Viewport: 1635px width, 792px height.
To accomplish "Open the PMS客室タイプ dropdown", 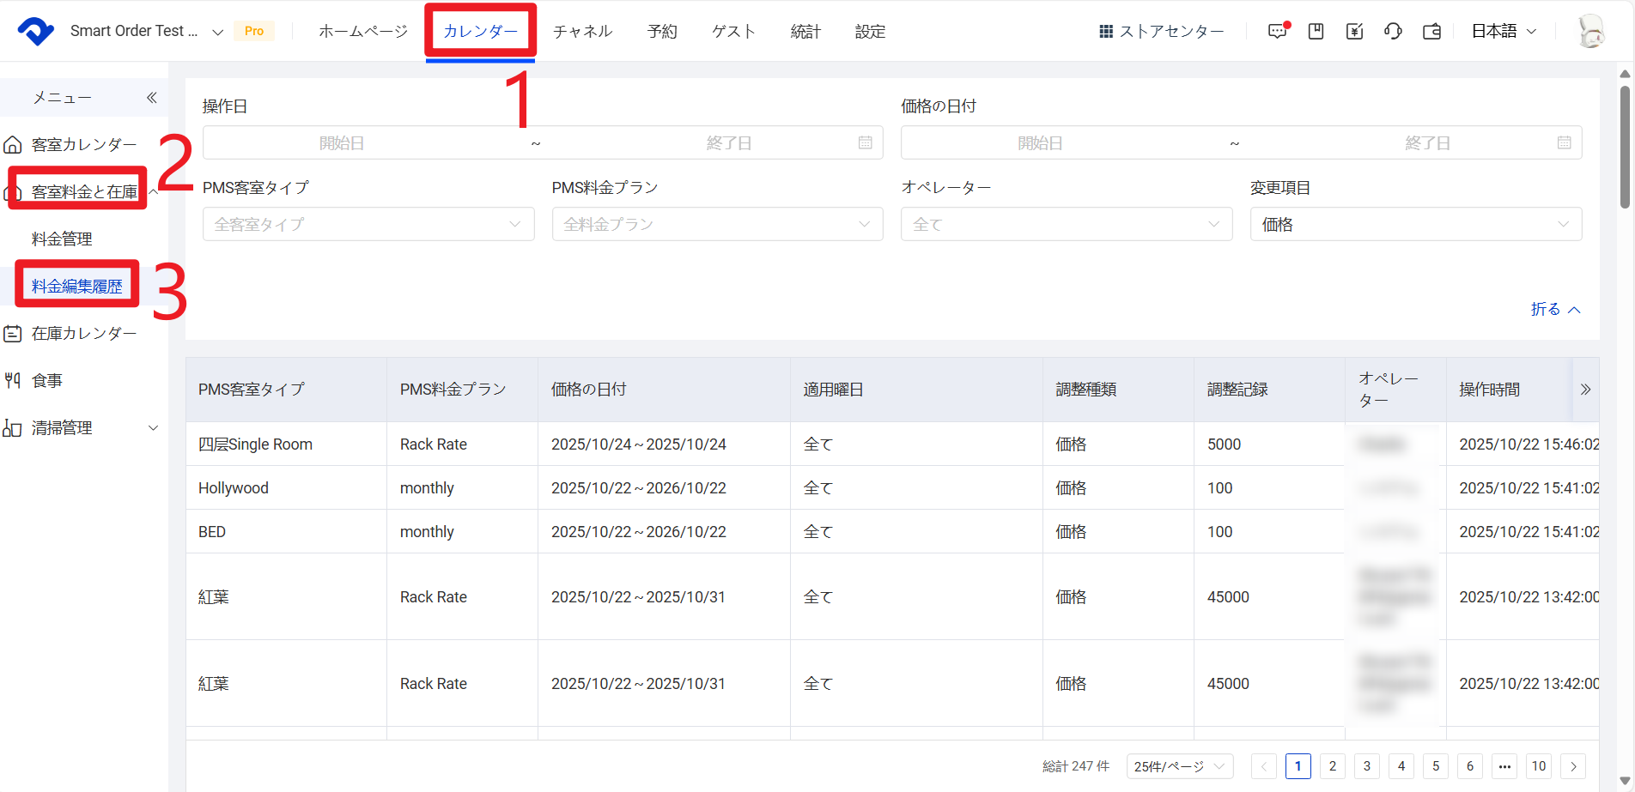I will pos(368,224).
